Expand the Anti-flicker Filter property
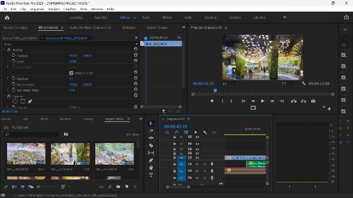Viewport: 353px width, 198px height. click(x=8, y=90)
